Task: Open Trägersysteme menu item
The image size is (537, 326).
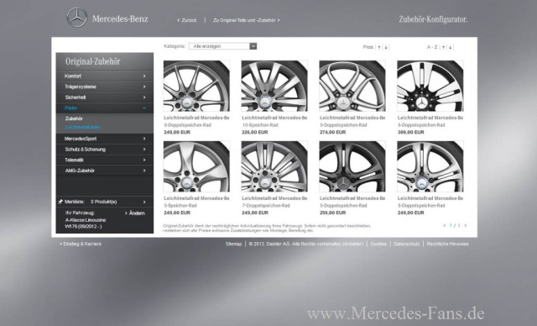Action: 105,87
